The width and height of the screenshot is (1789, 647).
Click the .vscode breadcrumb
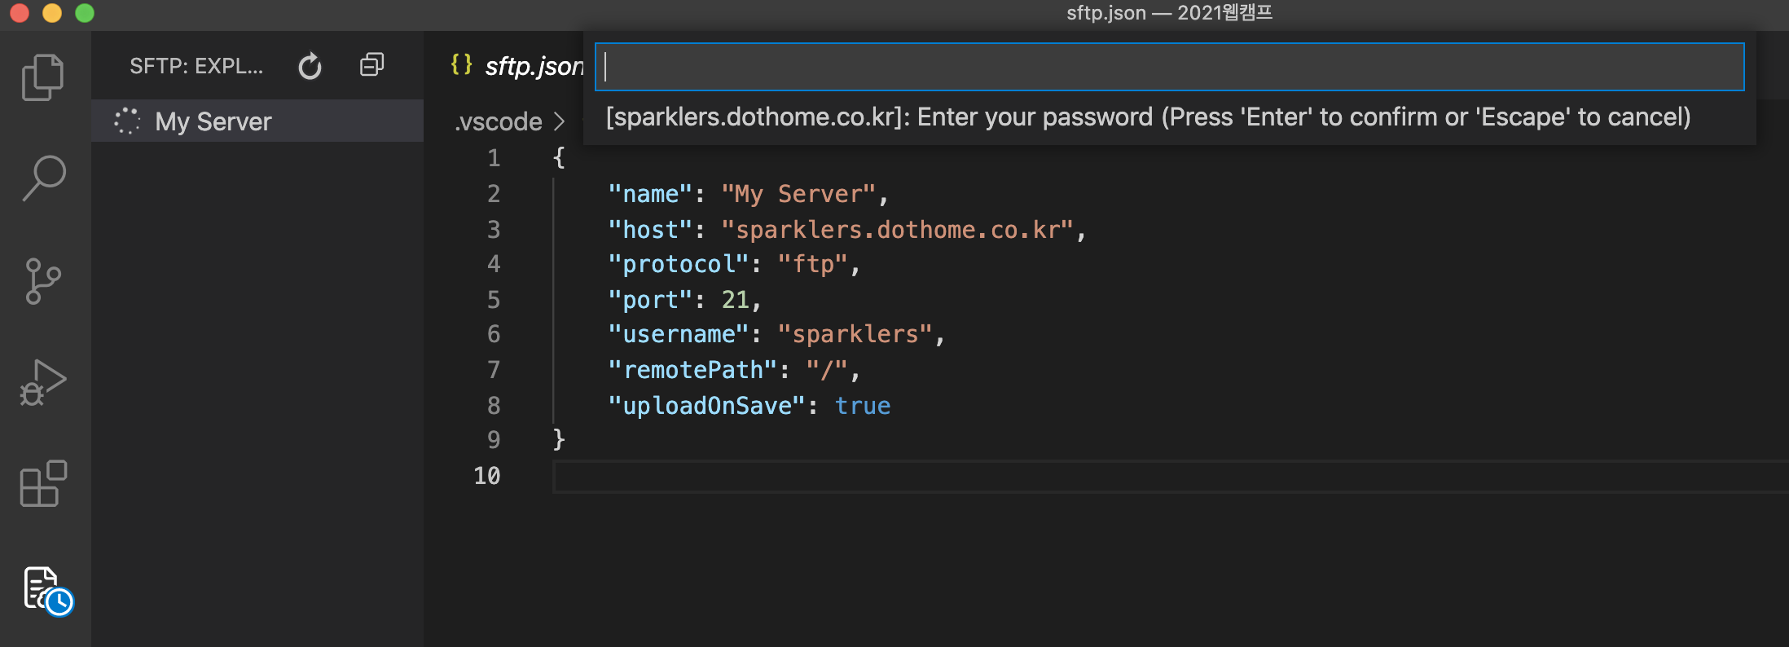[499, 121]
